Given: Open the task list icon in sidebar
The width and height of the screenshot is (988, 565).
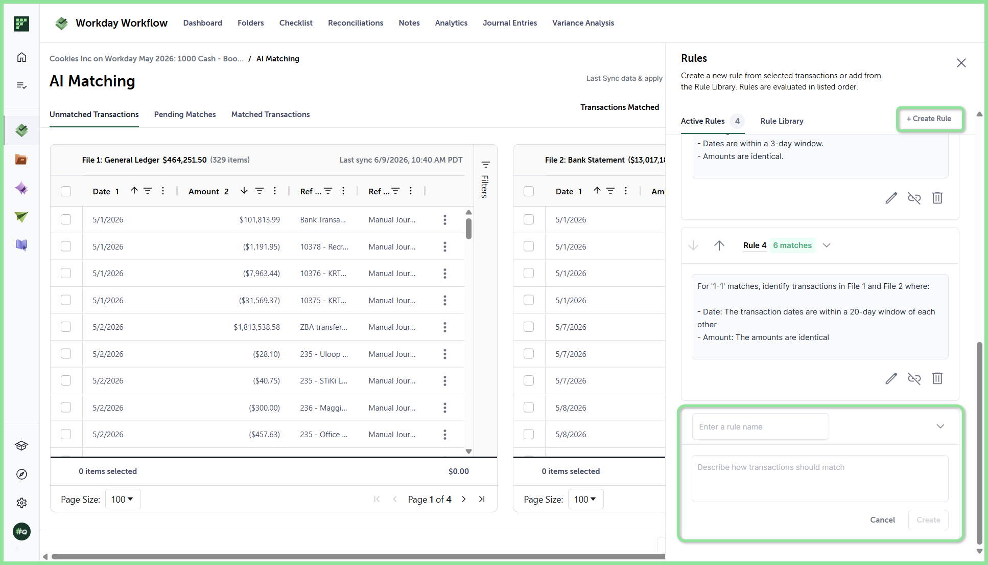Looking at the screenshot, I should tap(21, 85).
